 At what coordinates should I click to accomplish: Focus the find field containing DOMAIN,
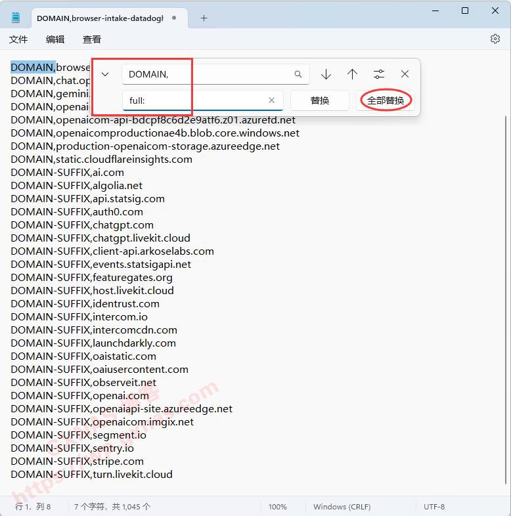click(207, 74)
